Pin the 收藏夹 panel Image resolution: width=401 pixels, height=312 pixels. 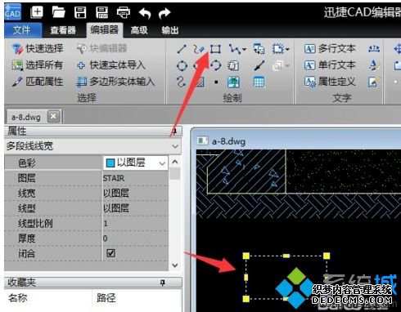pyautogui.click(x=163, y=283)
